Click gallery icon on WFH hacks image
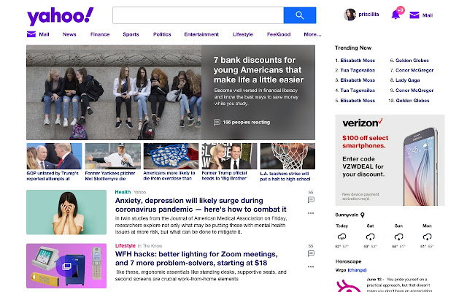 pos(66,266)
